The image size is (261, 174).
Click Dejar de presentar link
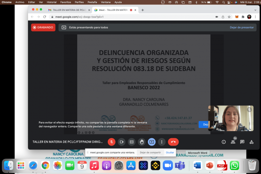tap(242, 27)
